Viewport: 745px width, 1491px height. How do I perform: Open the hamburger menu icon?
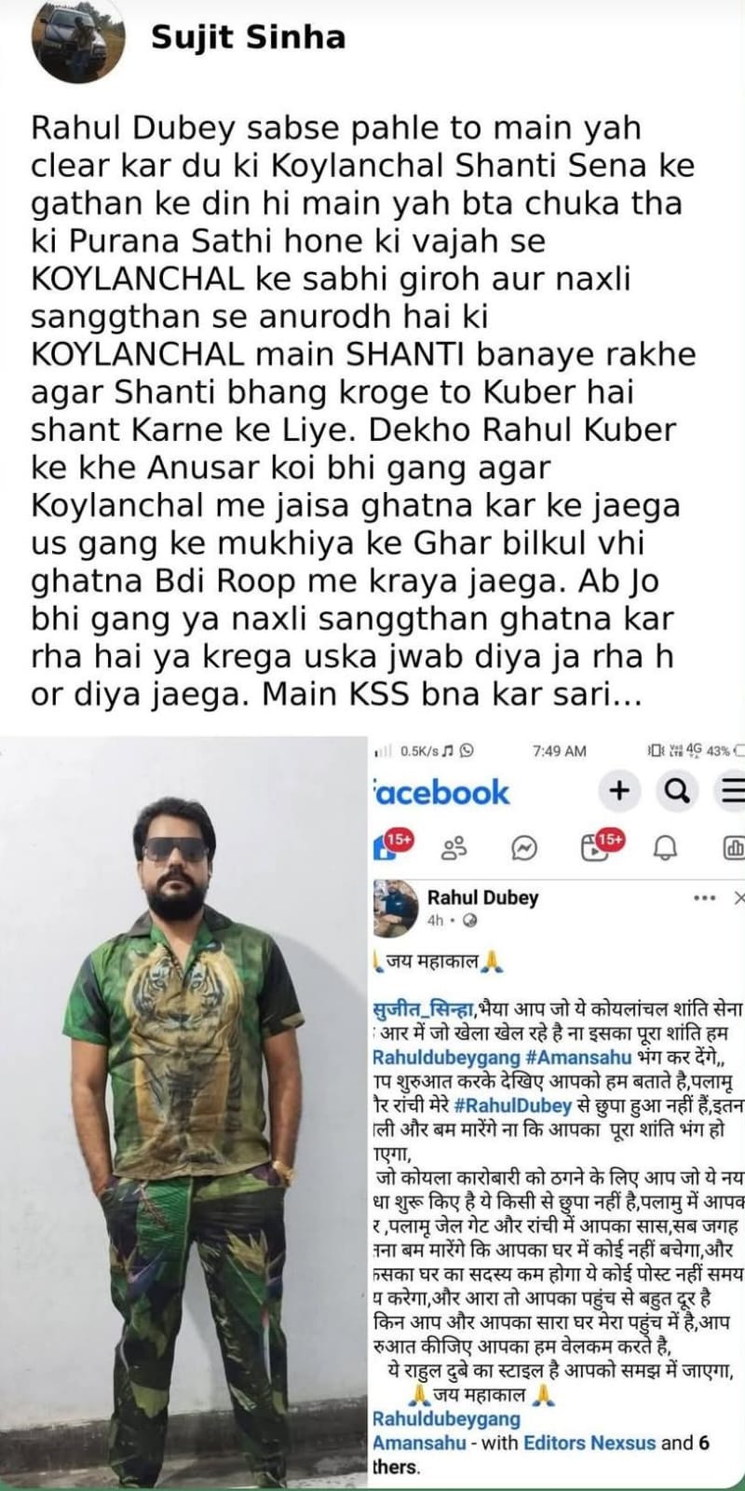732,791
